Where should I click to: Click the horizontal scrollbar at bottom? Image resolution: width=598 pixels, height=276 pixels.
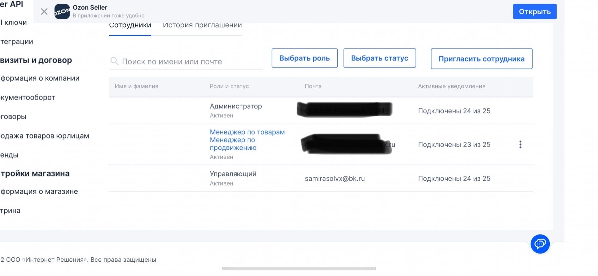299,269
